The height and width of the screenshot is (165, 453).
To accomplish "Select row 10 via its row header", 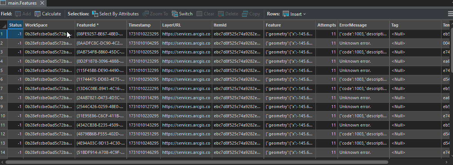I will click(3, 116).
